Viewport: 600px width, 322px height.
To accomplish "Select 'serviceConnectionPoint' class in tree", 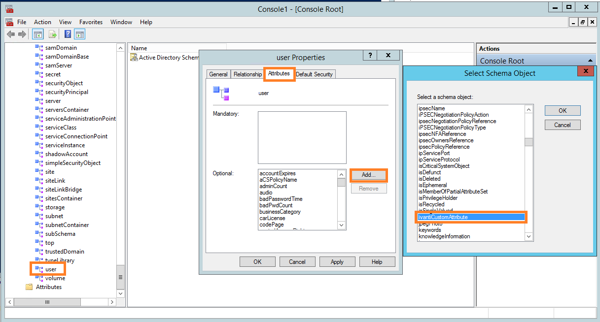I will click(76, 136).
